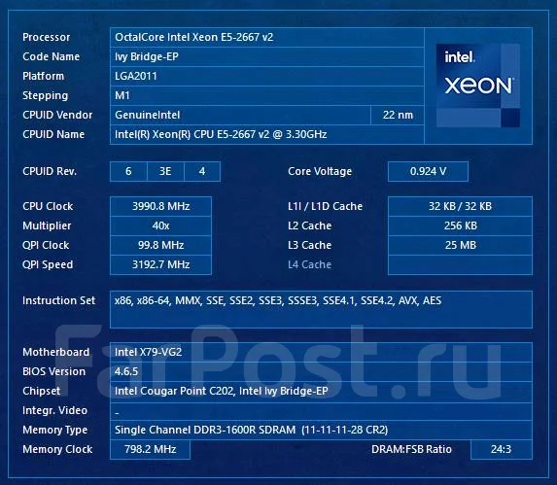Click the 'L2 Cache' label

pos(310,225)
